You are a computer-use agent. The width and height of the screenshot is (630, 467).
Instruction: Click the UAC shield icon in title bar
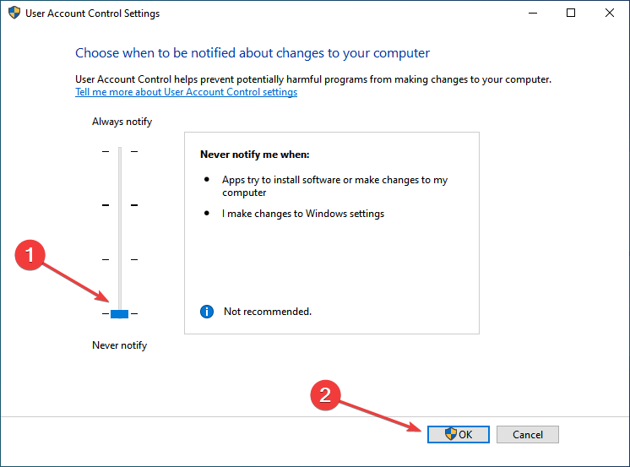click(14, 13)
